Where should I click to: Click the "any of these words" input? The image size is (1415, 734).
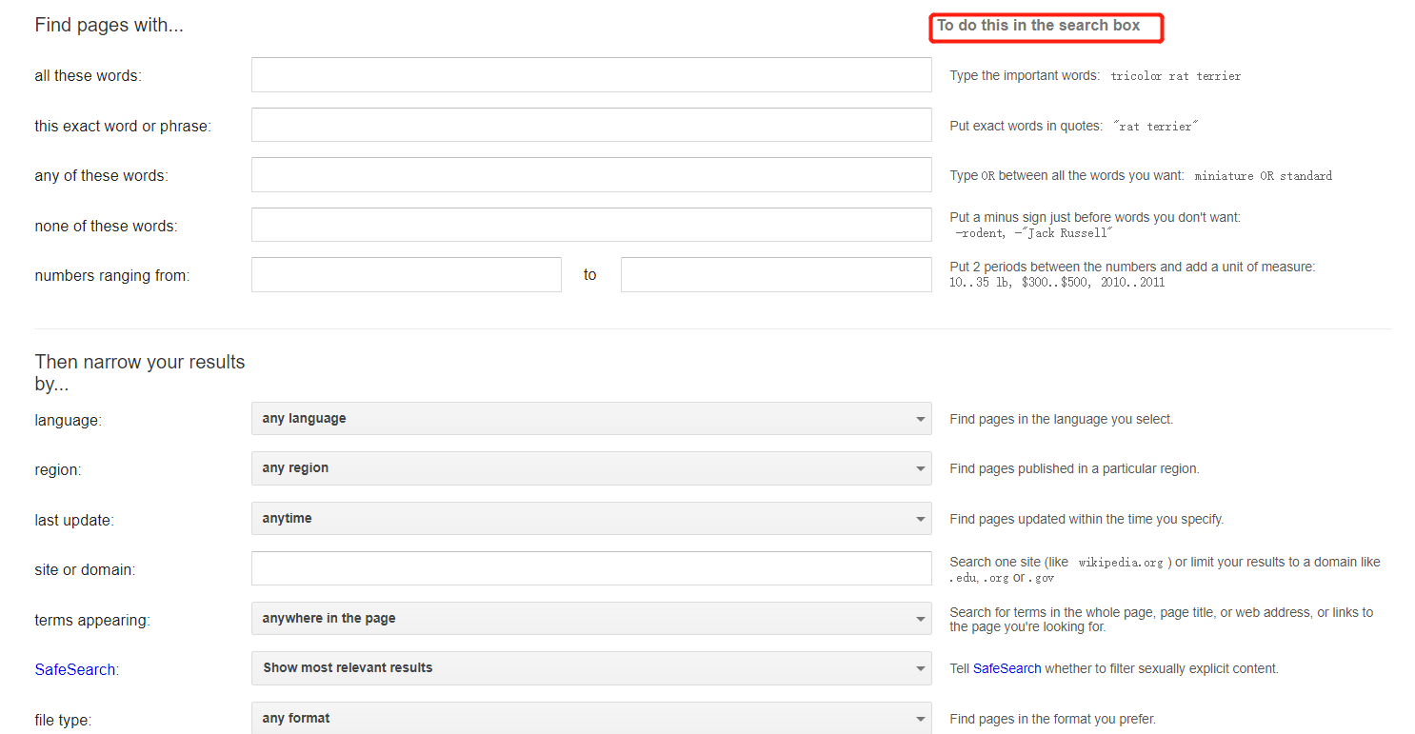590,175
